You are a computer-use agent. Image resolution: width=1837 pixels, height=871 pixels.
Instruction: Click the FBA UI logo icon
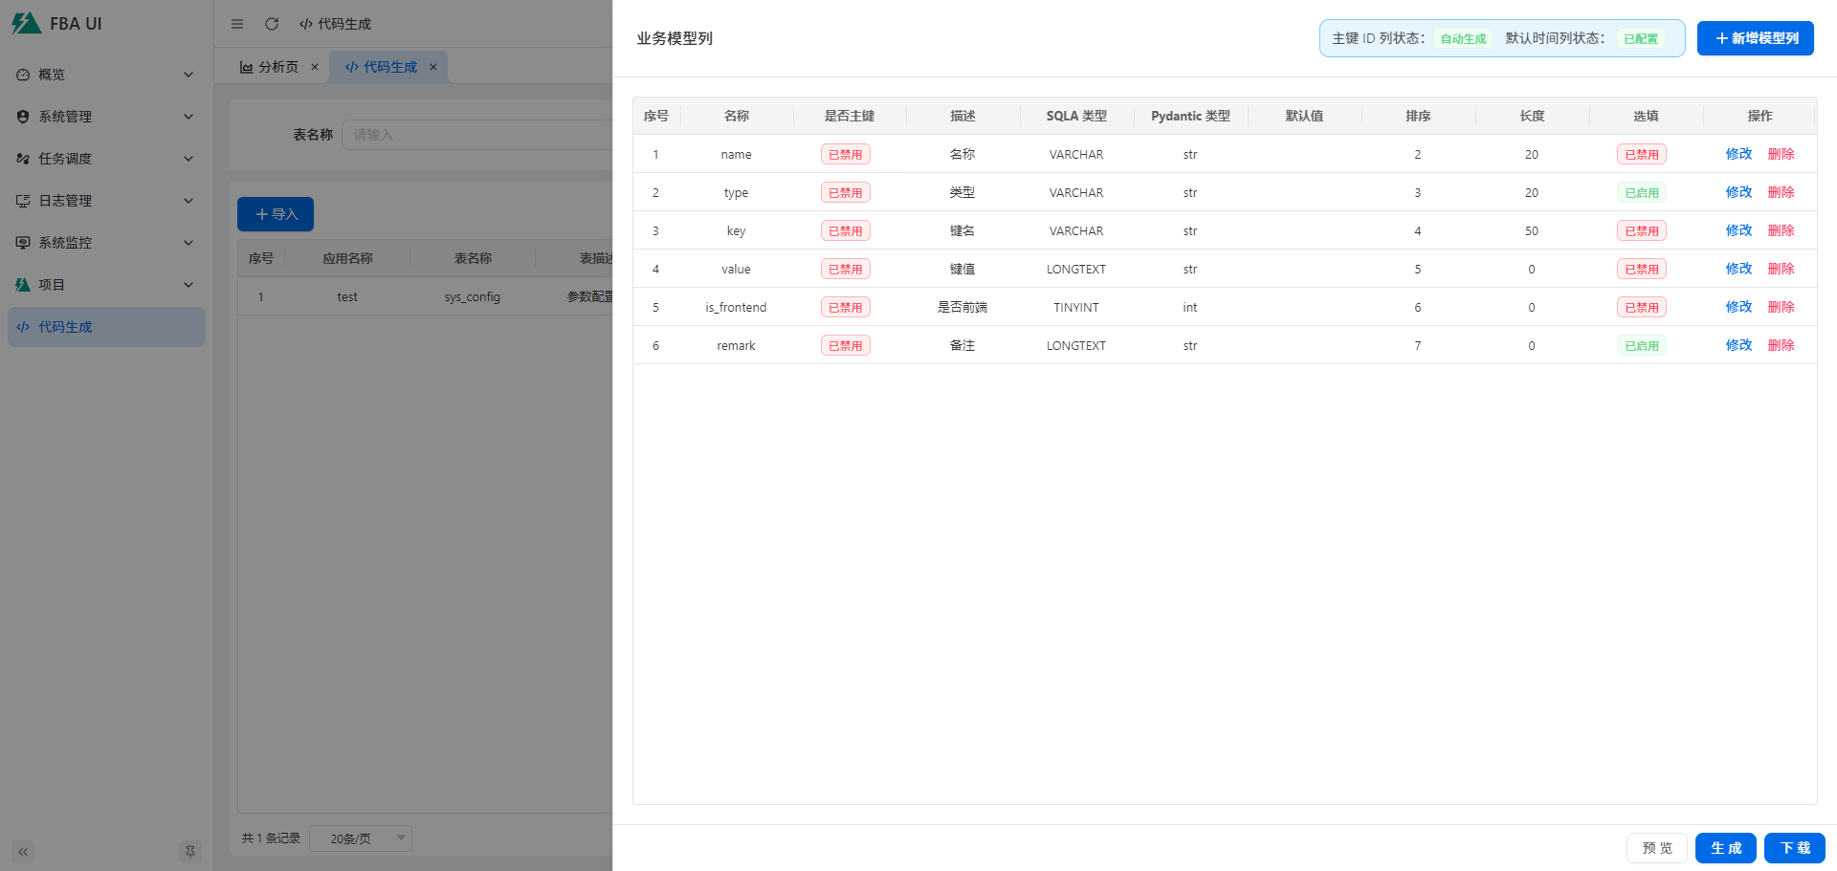pos(26,24)
